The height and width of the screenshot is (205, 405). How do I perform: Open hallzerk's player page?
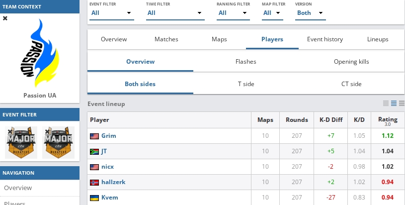(x=113, y=182)
